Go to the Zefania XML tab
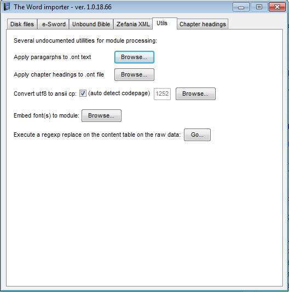Screen dimensions: 289x292 [133, 24]
